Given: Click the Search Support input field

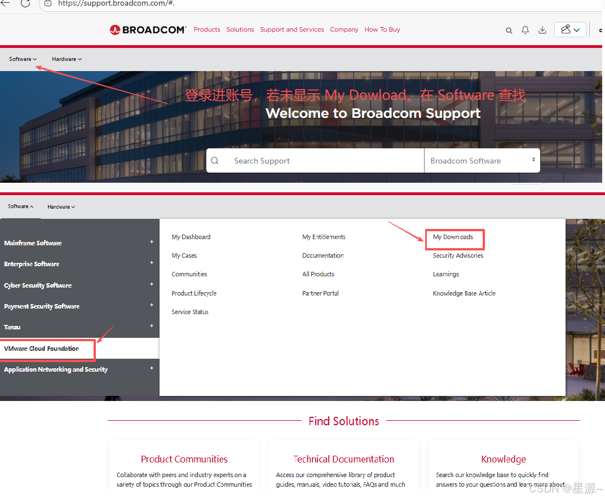Looking at the screenshot, I should pos(326,161).
